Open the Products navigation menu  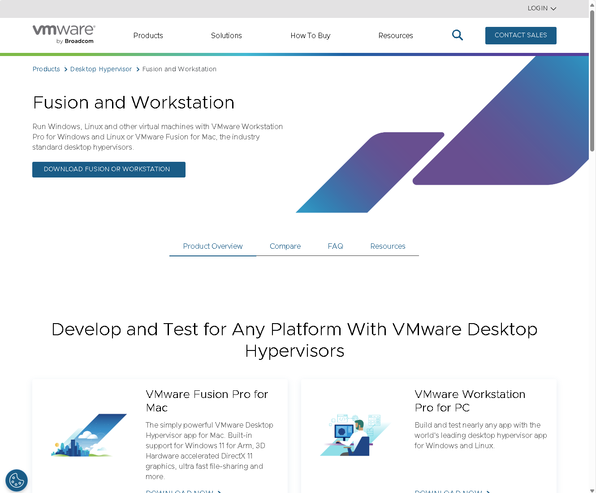[148, 35]
